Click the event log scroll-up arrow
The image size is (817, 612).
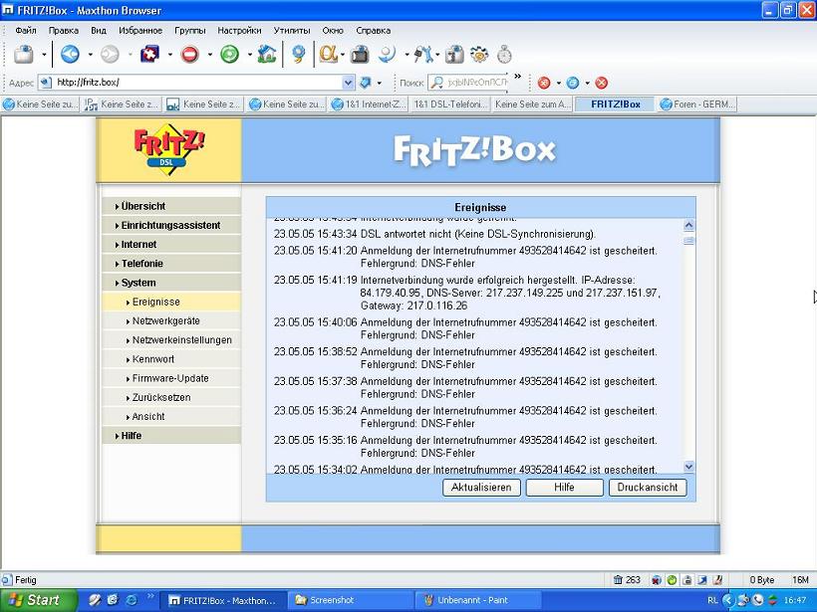click(x=688, y=225)
